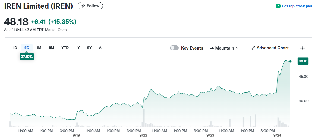This screenshot has height=138, width=312.
Task: Select the All range tab
Action: tap(101, 48)
